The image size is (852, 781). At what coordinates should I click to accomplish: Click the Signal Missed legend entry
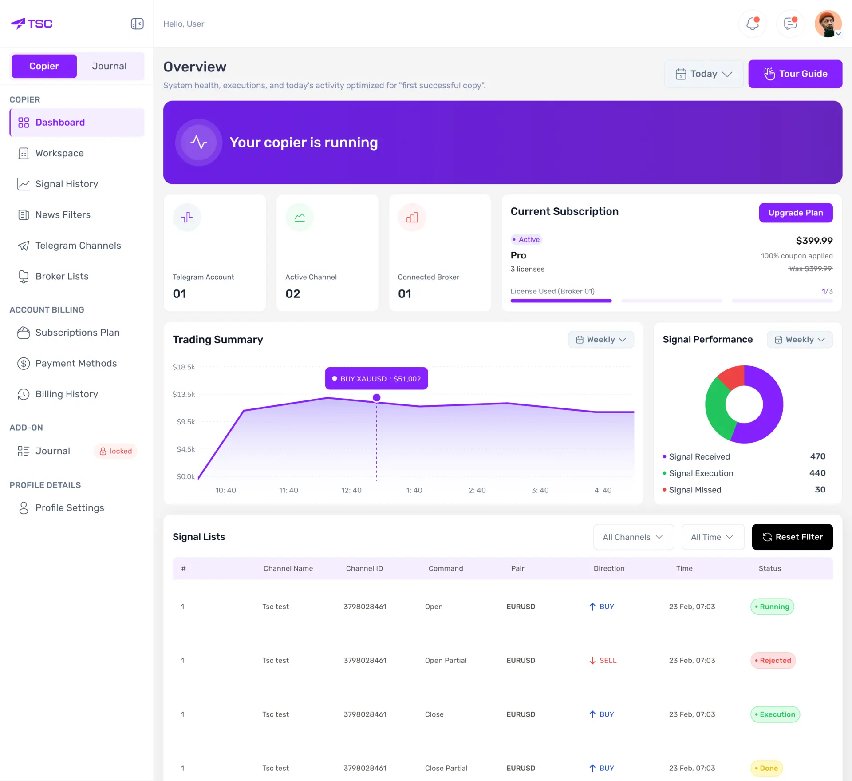tap(744, 490)
